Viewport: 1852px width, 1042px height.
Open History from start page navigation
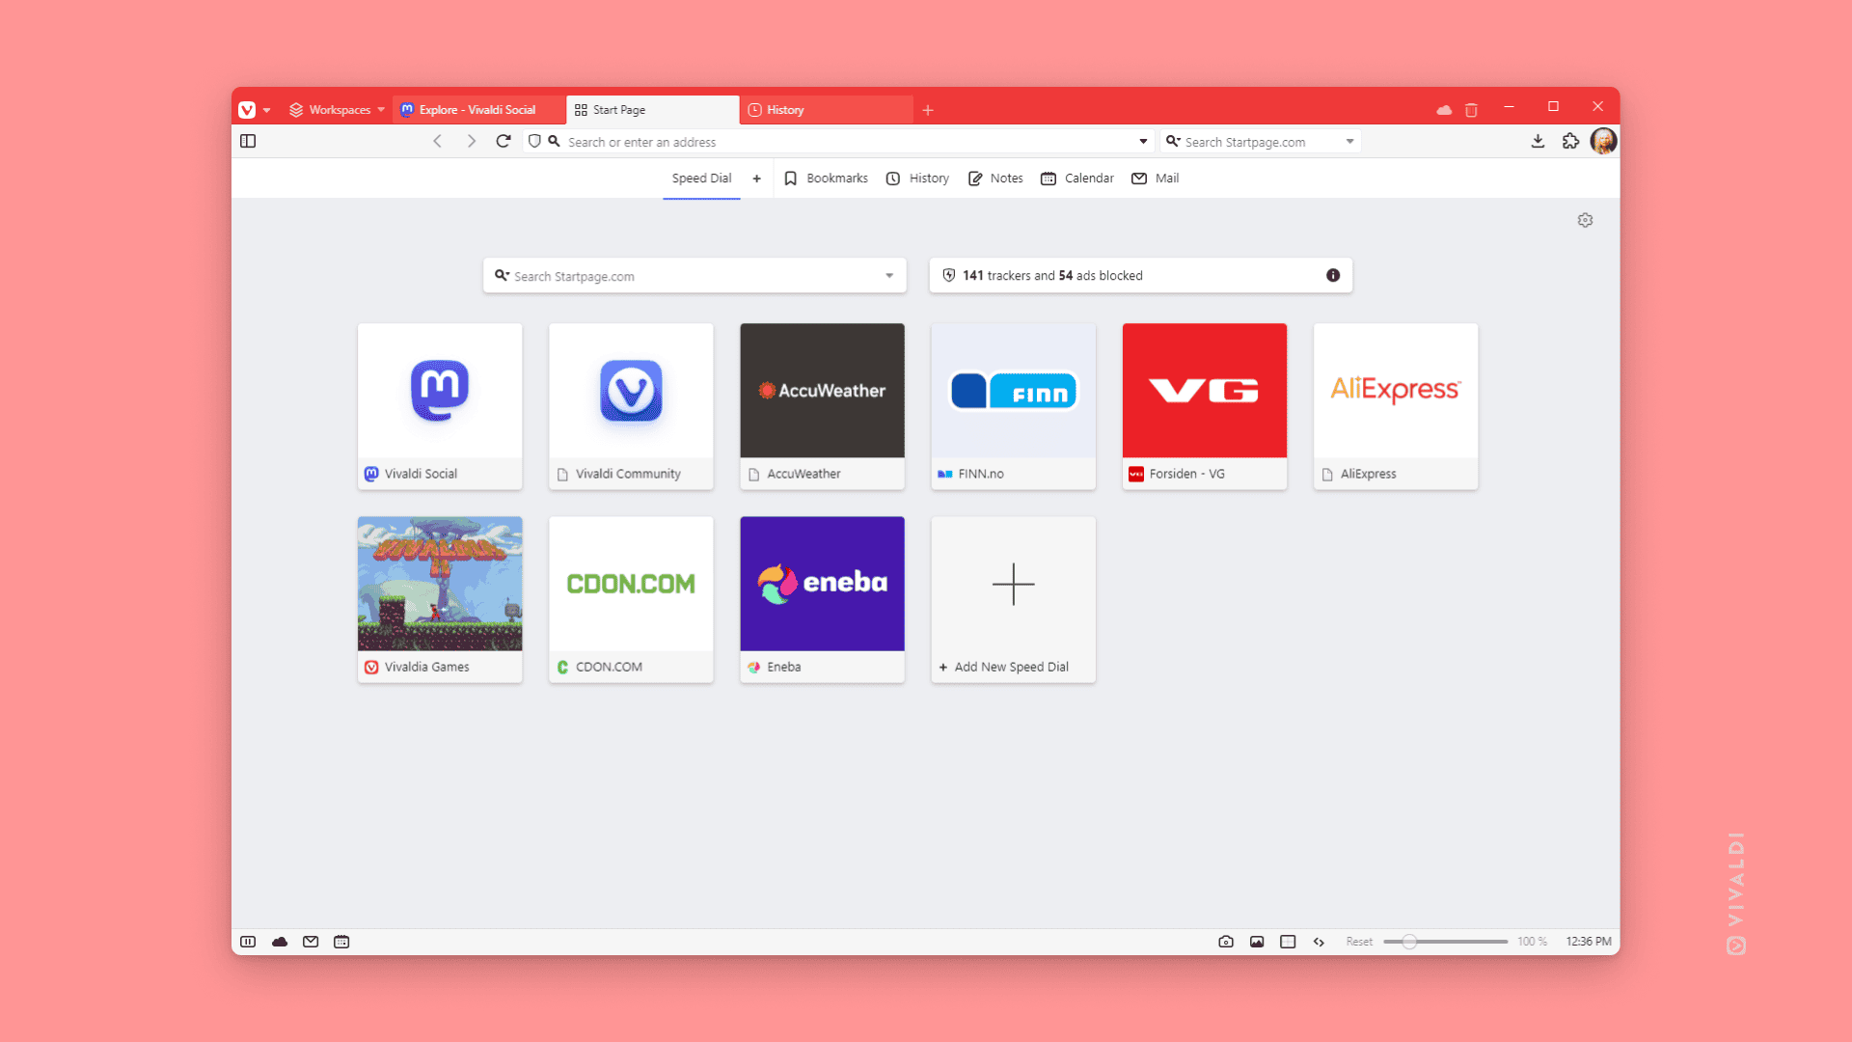click(917, 178)
